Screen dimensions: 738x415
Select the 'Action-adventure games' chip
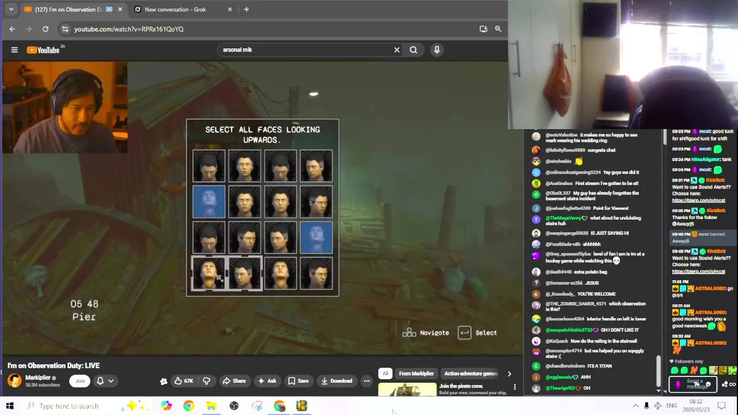pyautogui.click(x=470, y=373)
